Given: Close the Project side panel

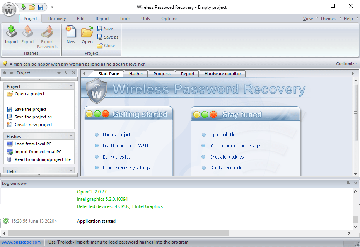Looking at the screenshot, I should (x=74, y=73).
